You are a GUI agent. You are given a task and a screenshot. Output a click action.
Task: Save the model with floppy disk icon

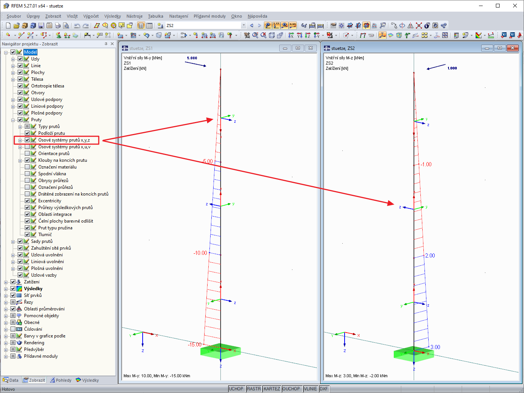pyautogui.click(x=41, y=26)
